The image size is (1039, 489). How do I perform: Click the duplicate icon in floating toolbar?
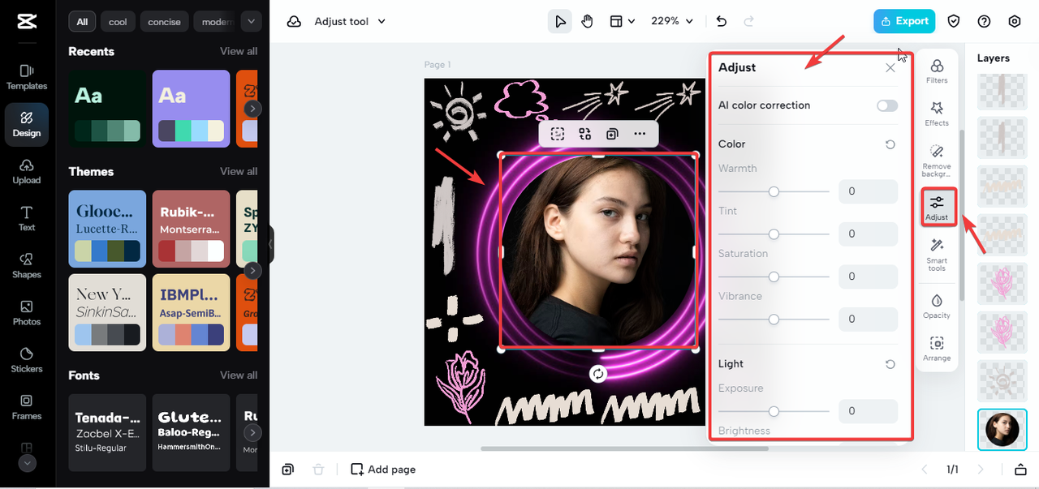coord(612,134)
